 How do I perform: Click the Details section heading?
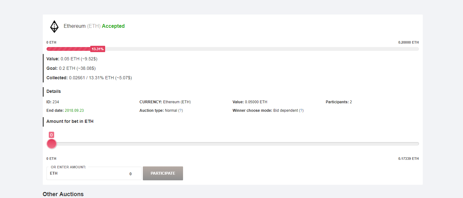point(54,91)
